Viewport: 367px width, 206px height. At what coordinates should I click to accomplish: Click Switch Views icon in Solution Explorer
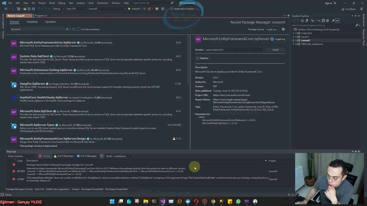pyautogui.click(x=307, y=21)
